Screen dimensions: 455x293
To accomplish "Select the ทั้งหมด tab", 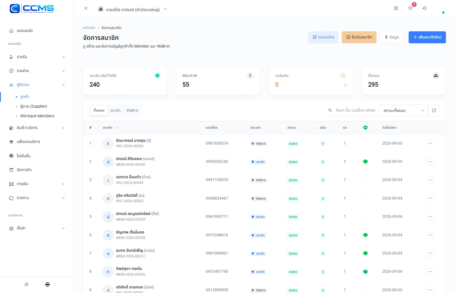I will pos(99,110).
